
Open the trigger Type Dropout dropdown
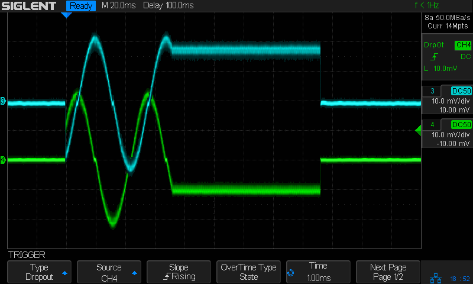pos(39,272)
